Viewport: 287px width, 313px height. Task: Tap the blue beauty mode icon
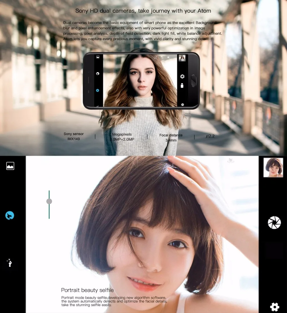coord(9,215)
